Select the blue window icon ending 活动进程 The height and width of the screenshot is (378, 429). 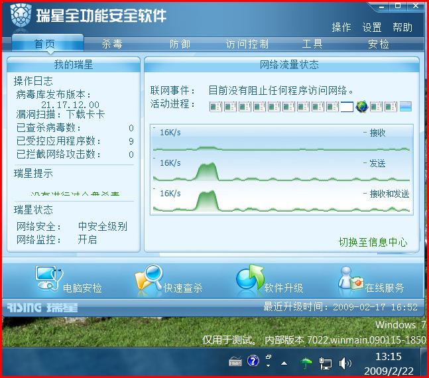click(x=406, y=107)
